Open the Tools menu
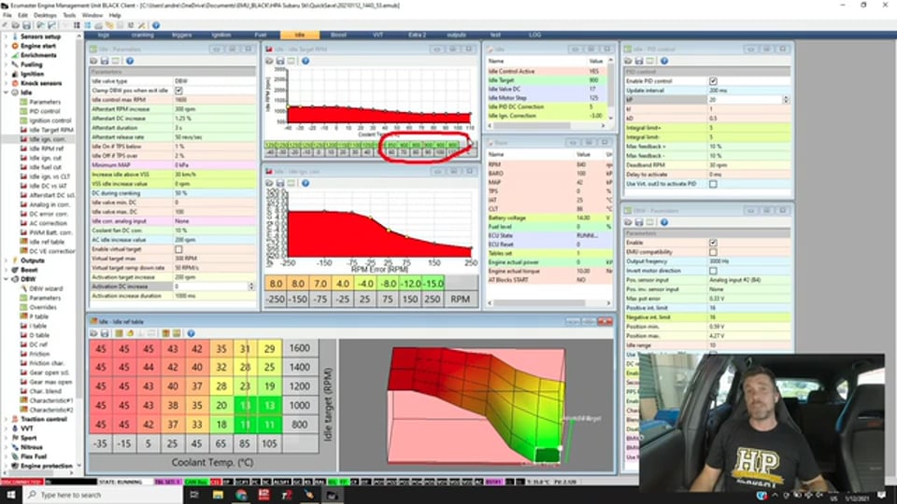The image size is (897, 504). [x=69, y=16]
